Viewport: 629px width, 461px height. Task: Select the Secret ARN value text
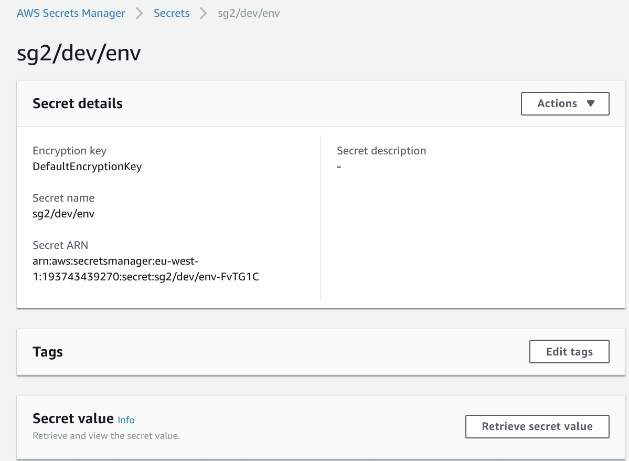(146, 269)
